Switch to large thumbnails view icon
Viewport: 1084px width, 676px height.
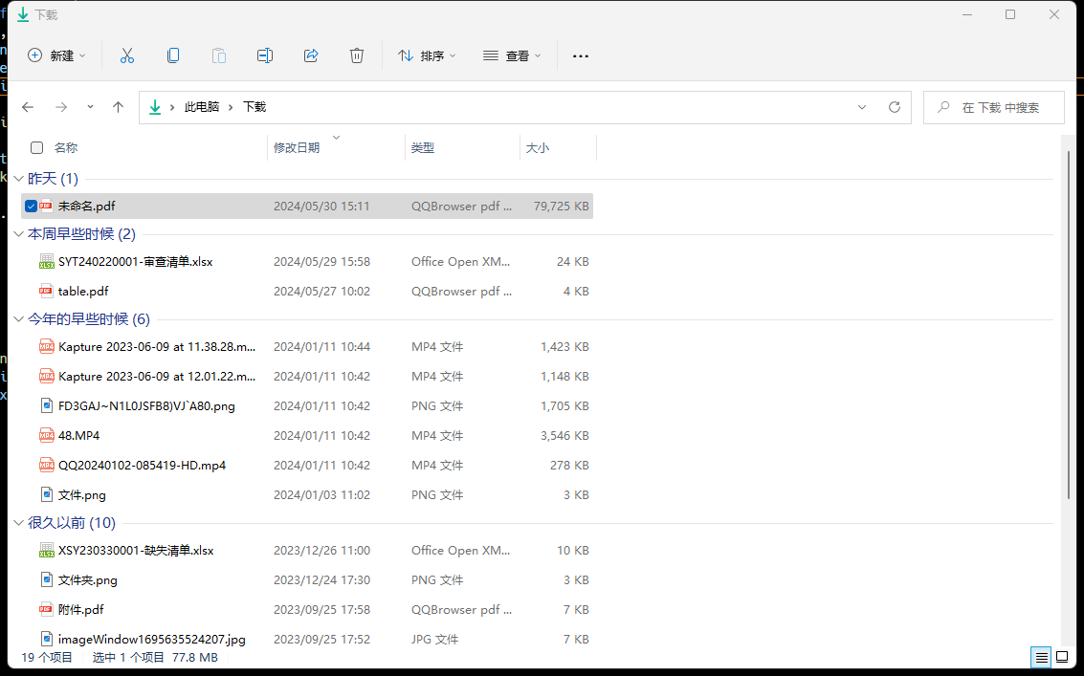point(1061,657)
